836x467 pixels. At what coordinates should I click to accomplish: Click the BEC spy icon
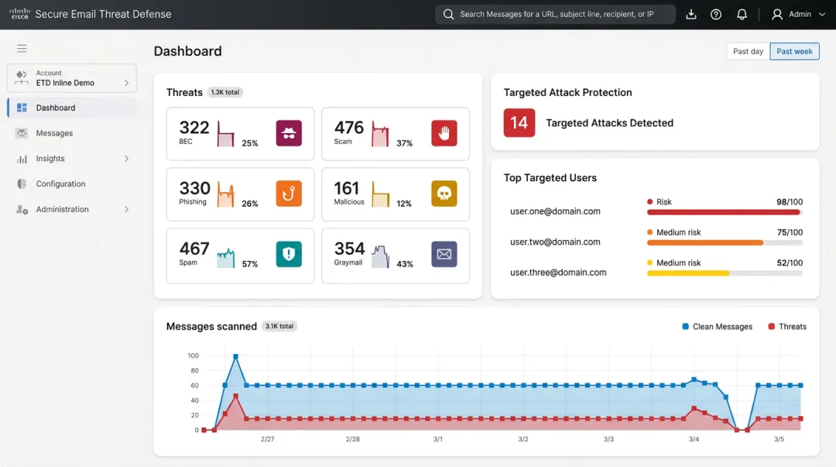point(289,133)
